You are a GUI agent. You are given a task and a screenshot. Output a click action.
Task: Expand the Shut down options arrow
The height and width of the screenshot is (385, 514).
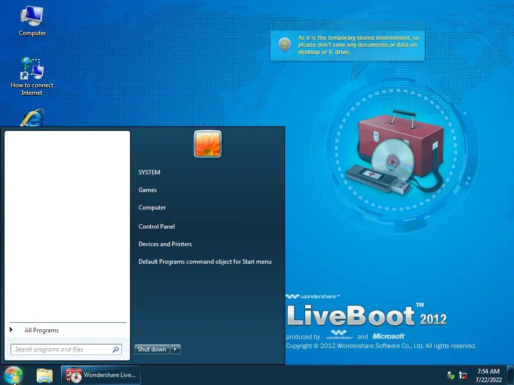175,349
